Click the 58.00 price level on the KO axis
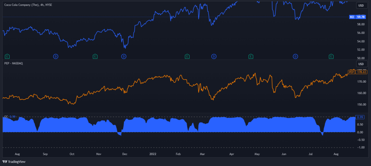This screenshot has height=166, width=371. tap(361, 24)
